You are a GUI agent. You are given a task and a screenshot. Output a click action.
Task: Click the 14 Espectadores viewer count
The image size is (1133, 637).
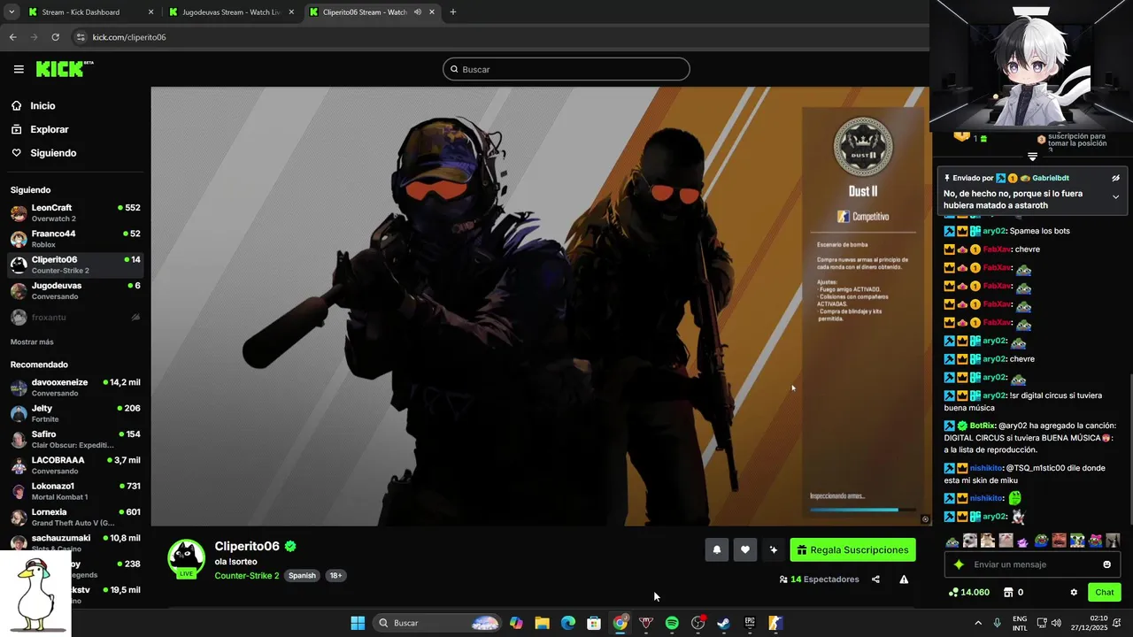tap(819, 579)
